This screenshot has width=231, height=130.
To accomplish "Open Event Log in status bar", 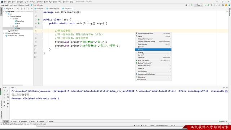I will coord(223,121).
